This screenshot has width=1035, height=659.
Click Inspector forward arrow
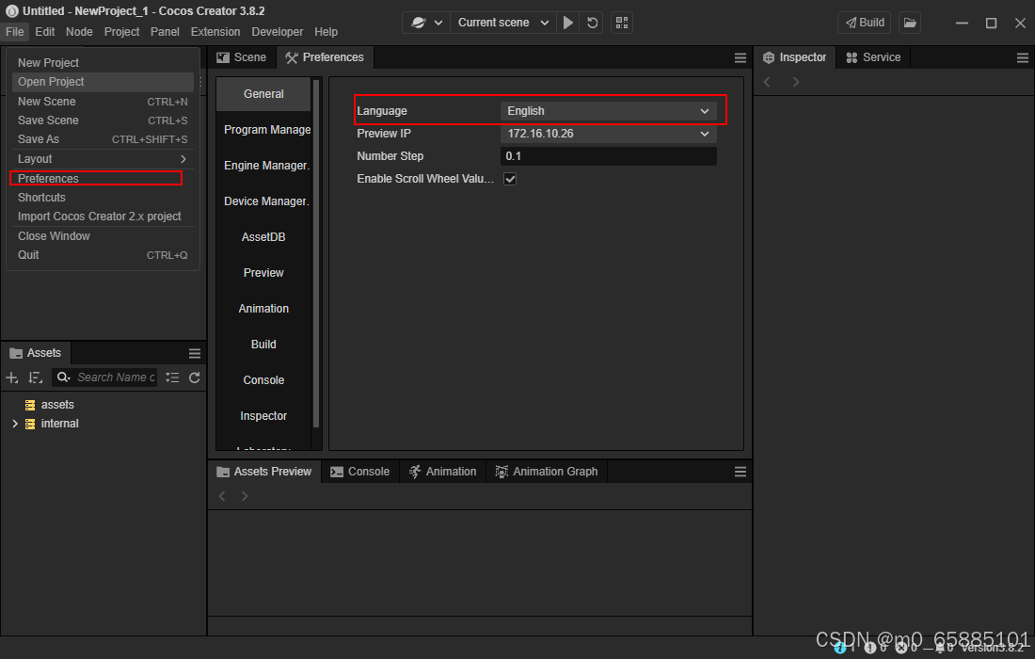796,82
